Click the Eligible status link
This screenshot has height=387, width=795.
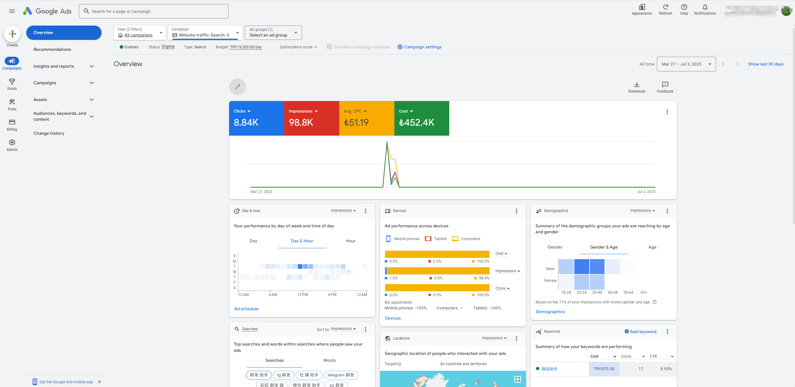coord(168,47)
